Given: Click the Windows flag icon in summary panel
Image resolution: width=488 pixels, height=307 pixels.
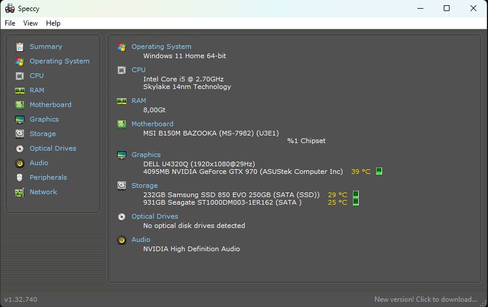Looking at the screenshot, I should click(122, 47).
